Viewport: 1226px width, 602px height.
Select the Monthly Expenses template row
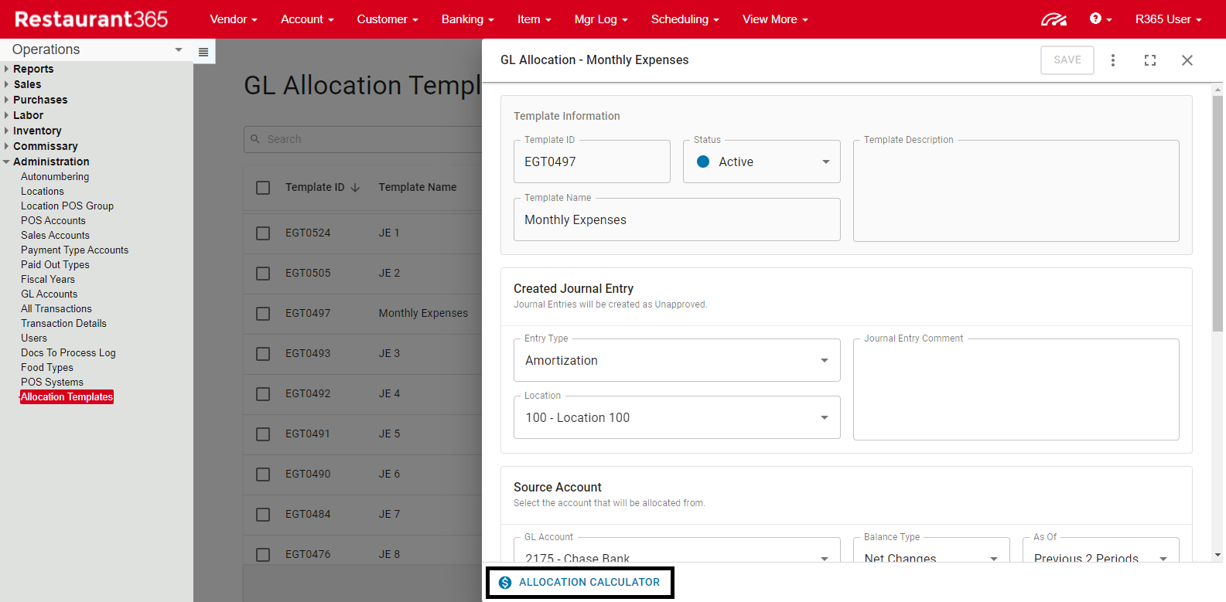[x=363, y=314]
